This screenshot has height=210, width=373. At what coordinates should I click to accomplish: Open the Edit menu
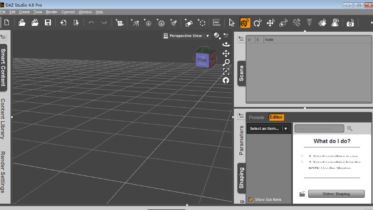[12, 12]
